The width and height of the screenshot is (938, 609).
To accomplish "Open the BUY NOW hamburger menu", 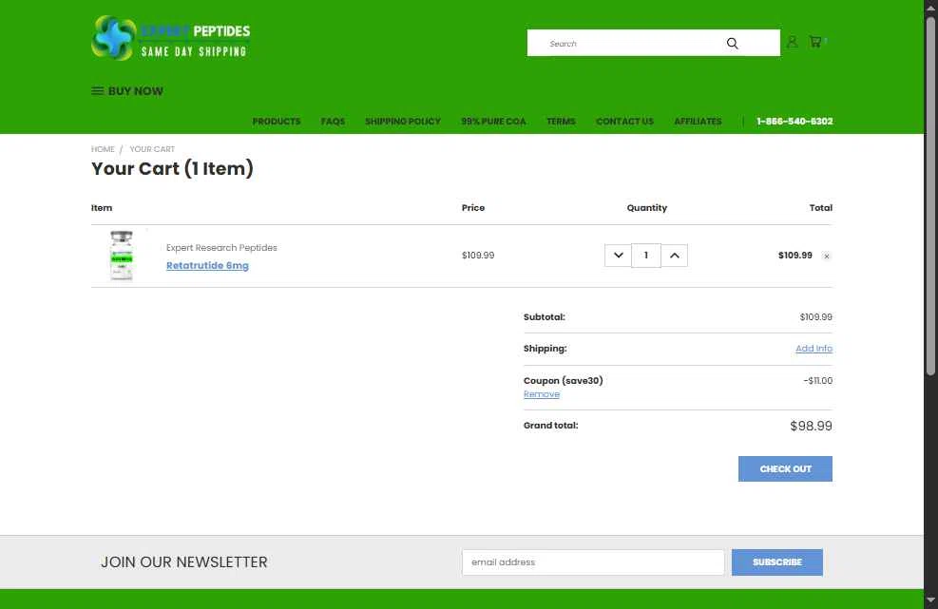I will click(126, 91).
